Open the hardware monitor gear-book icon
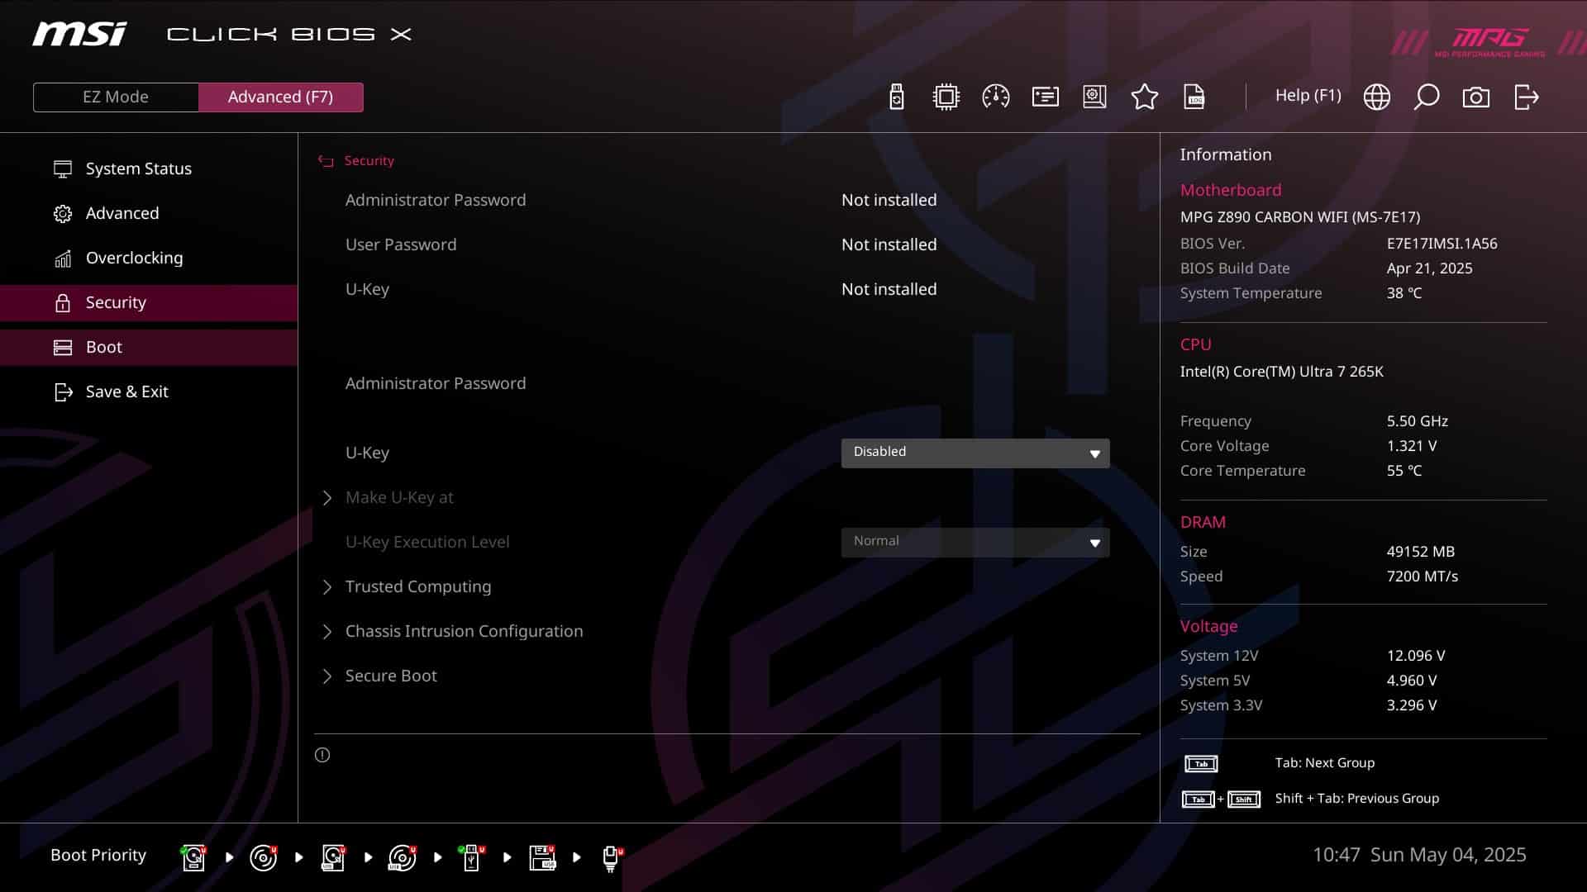The width and height of the screenshot is (1587, 892). click(x=1094, y=97)
